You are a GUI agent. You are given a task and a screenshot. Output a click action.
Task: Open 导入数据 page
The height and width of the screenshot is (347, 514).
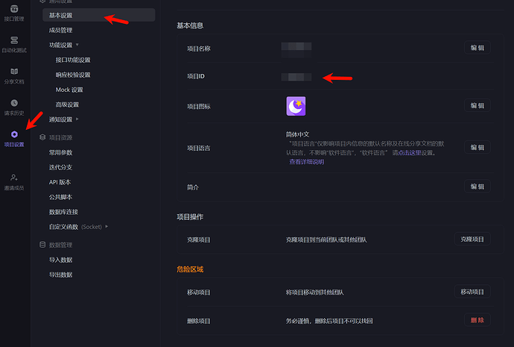tap(60, 260)
